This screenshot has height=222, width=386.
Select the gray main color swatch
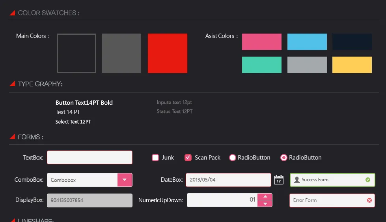pyautogui.click(x=121, y=53)
